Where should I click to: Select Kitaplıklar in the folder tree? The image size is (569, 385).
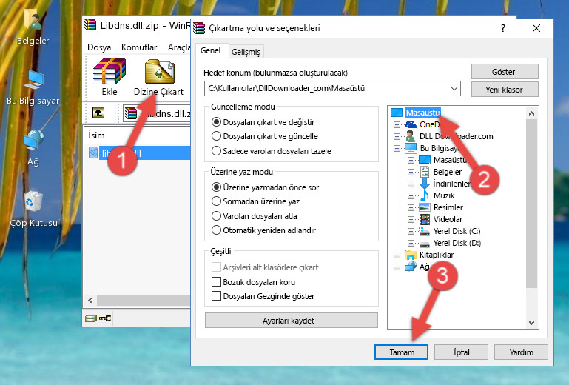[x=437, y=255]
